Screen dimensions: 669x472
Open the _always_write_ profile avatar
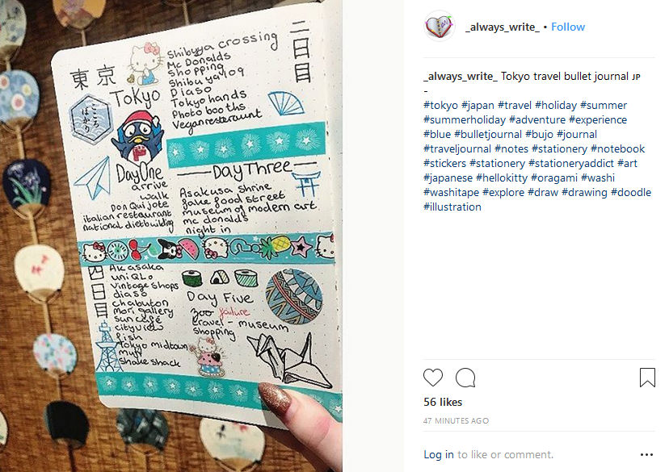[x=439, y=27]
